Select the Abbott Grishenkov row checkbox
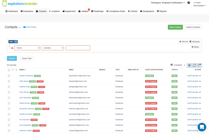This screenshot has height=134, width=209. pyautogui.click(x=9, y=76)
